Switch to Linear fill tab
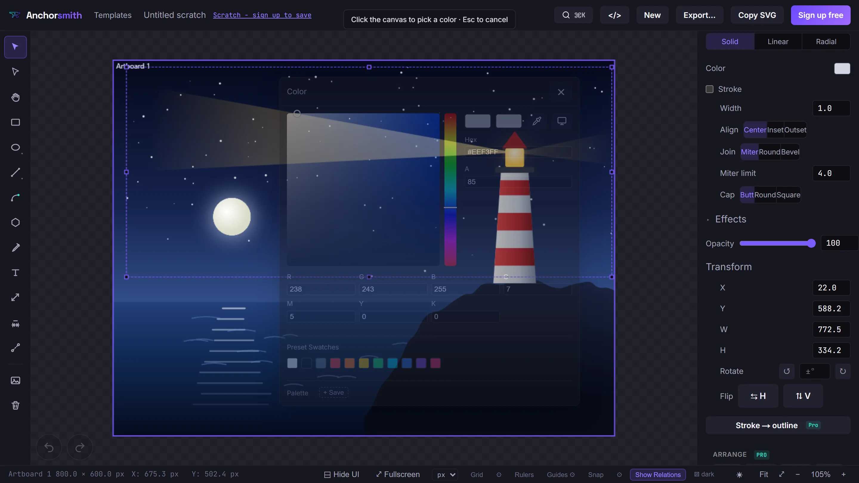The image size is (859, 483). [778, 42]
